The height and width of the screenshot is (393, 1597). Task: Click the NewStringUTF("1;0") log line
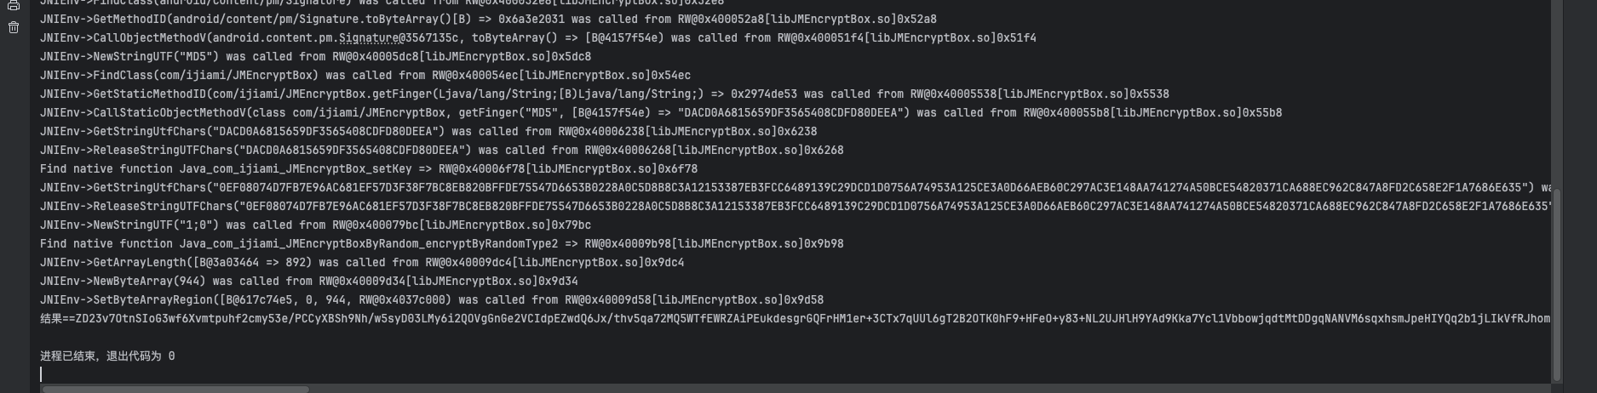[x=315, y=225]
